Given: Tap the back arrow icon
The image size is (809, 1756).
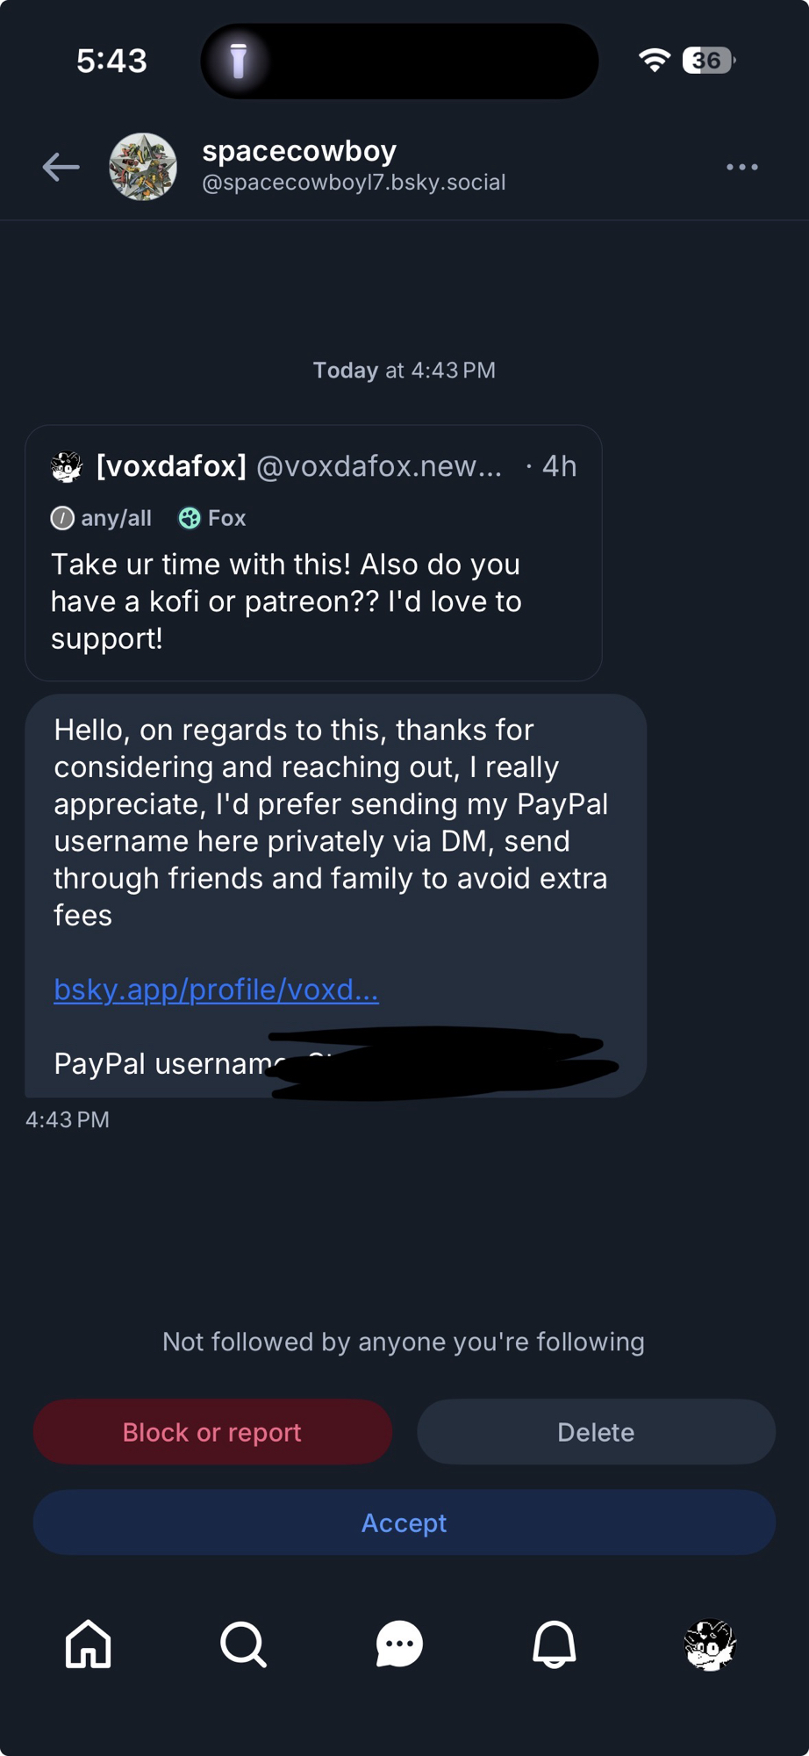Looking at the screenshot, I should (61, 167).
